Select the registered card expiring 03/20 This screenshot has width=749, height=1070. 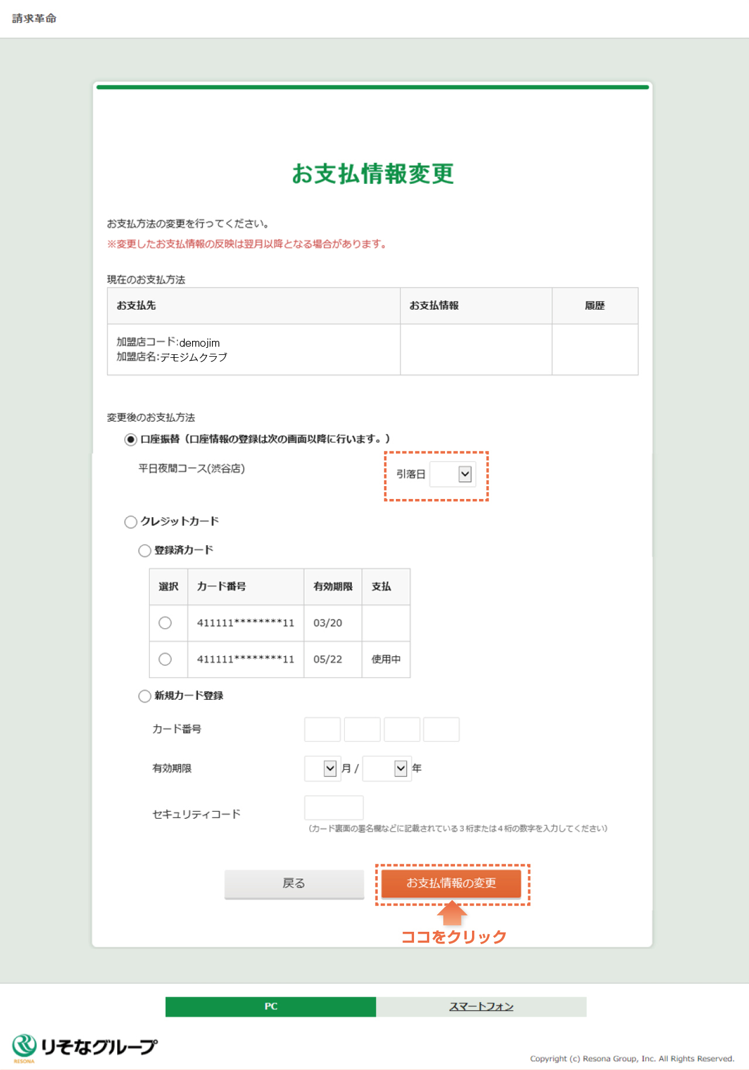(165, 623)
